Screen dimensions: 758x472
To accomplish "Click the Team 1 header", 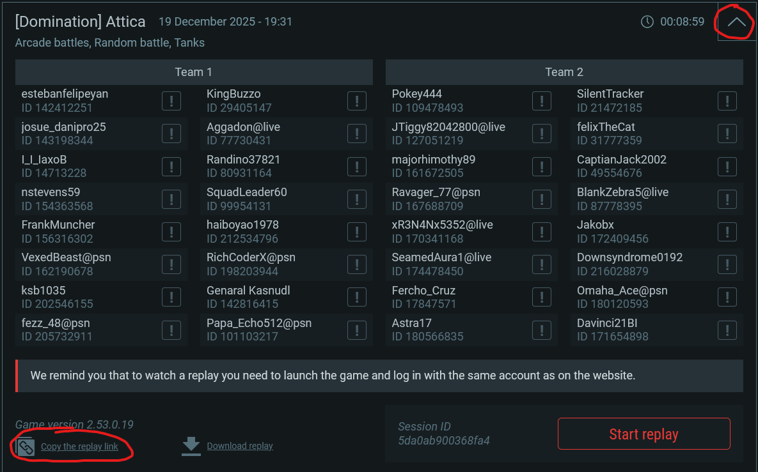I will [194, 72].
